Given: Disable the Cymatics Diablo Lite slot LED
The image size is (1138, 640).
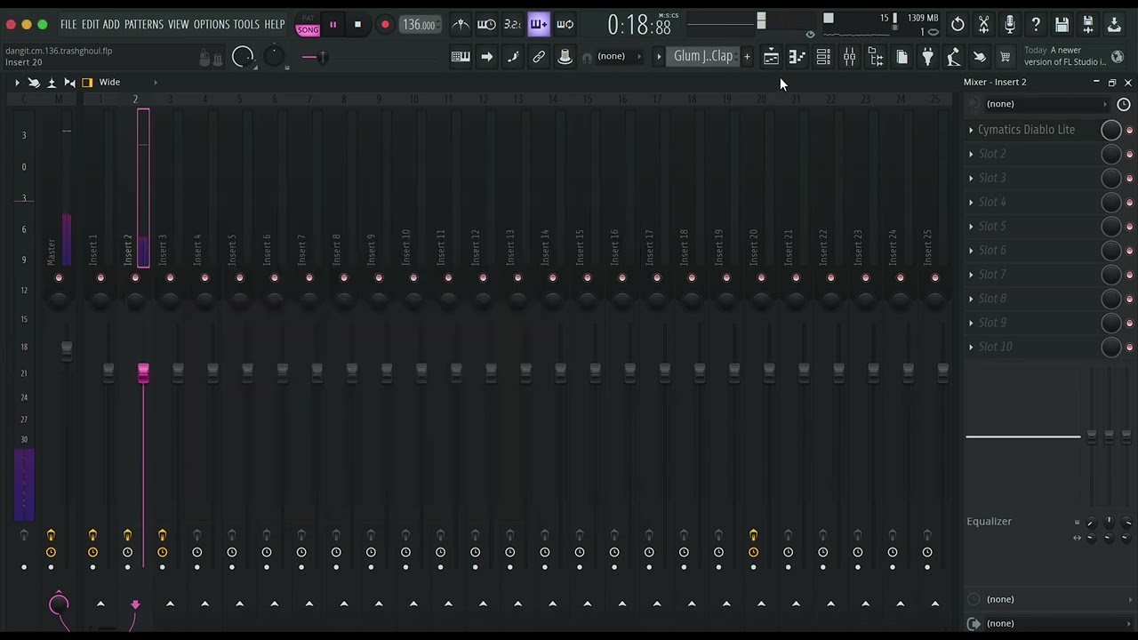Looking at the screenshot, I should 1130,130.
